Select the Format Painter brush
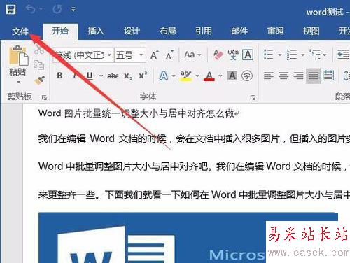The width and height of the screenshot is (350, 263). [x=39, y=80]
